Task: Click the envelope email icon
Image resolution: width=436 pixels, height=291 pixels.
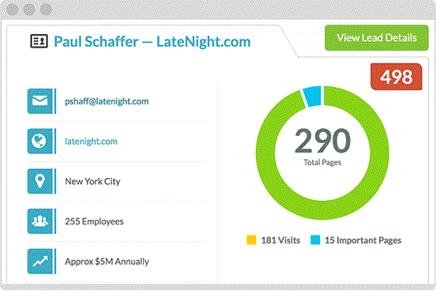Action: click(40, 101)
